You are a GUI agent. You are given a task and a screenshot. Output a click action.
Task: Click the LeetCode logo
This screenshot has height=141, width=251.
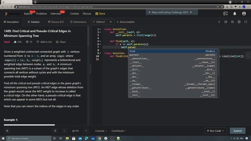pyautogui.click(x=12, y=14)
